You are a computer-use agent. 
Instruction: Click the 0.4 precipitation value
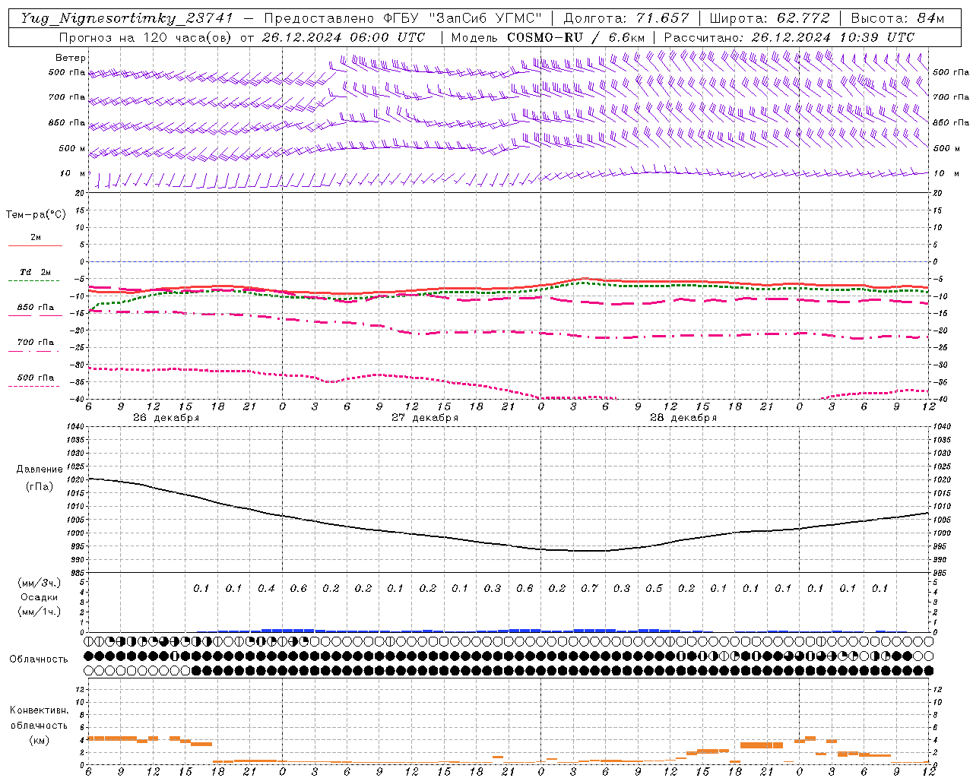click(x=266, y=589)
